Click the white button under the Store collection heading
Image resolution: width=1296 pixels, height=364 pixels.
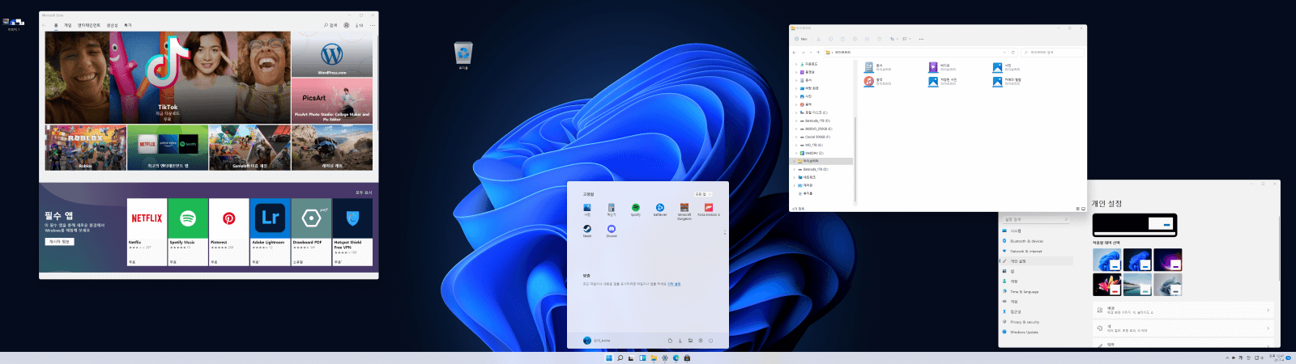(x=59, y=241)
